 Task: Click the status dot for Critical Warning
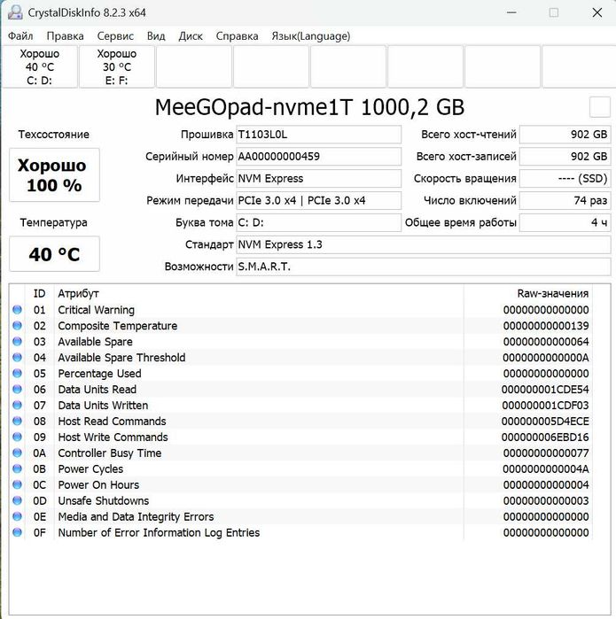coord(17,310)
